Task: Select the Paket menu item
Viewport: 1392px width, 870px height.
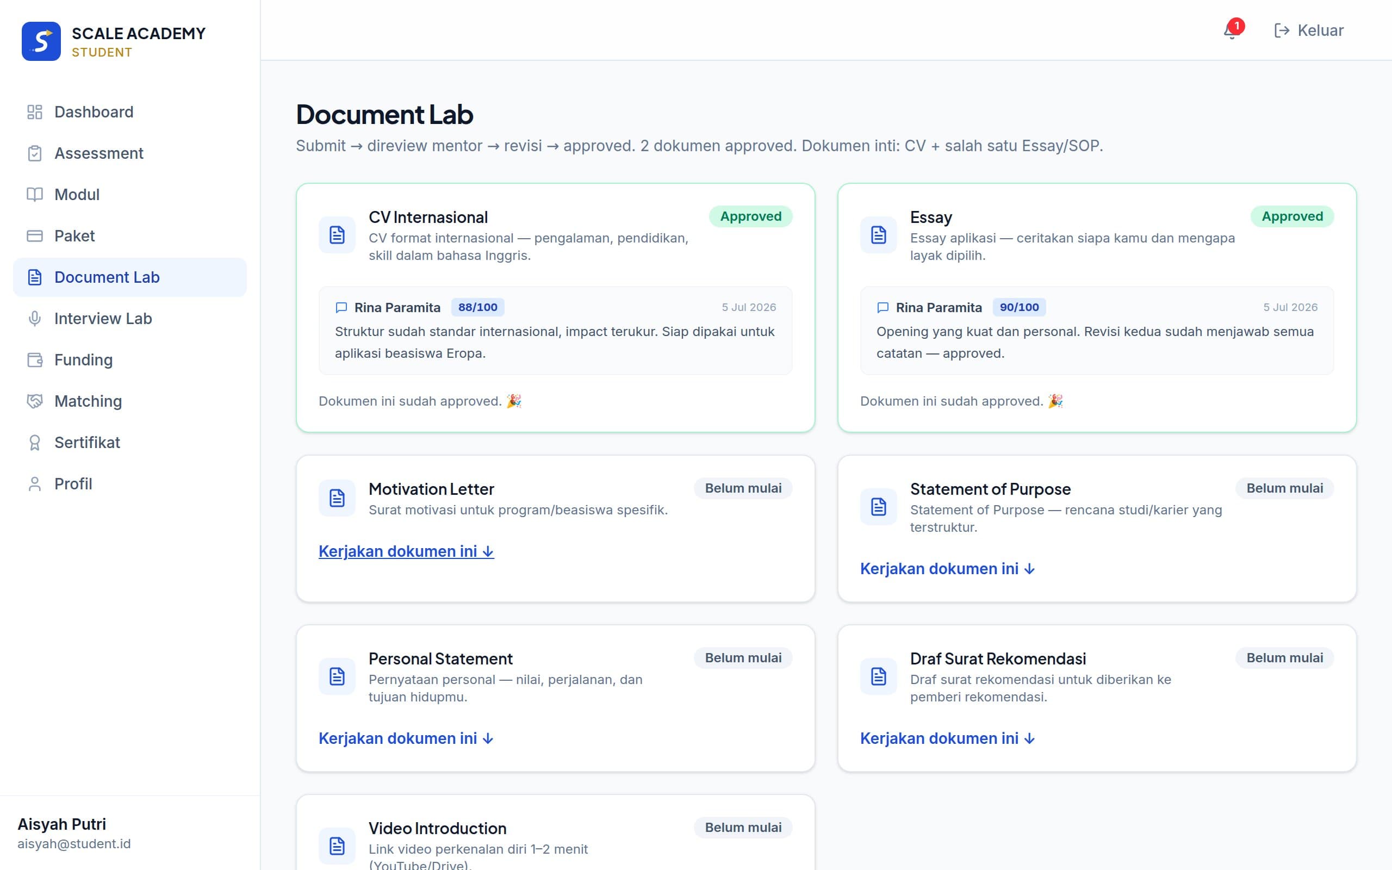Action: pyautogui.click(x=130, y=236)
